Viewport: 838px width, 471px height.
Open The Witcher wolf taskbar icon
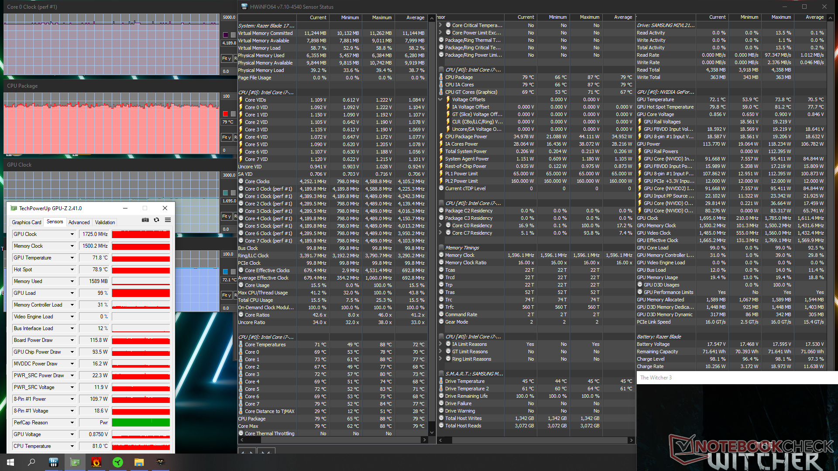[161, 462]
